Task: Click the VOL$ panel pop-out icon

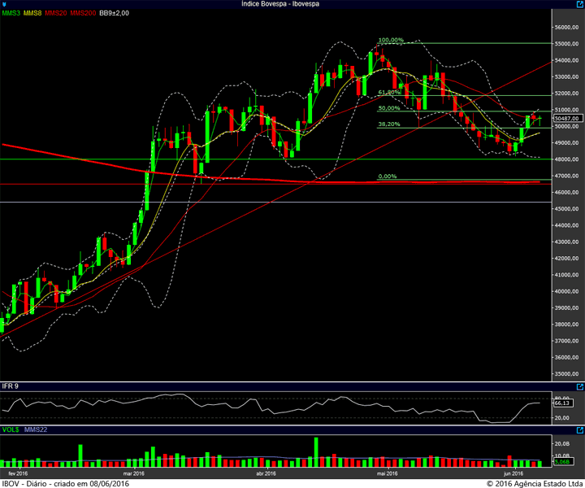Action: (x=580, y=430)
